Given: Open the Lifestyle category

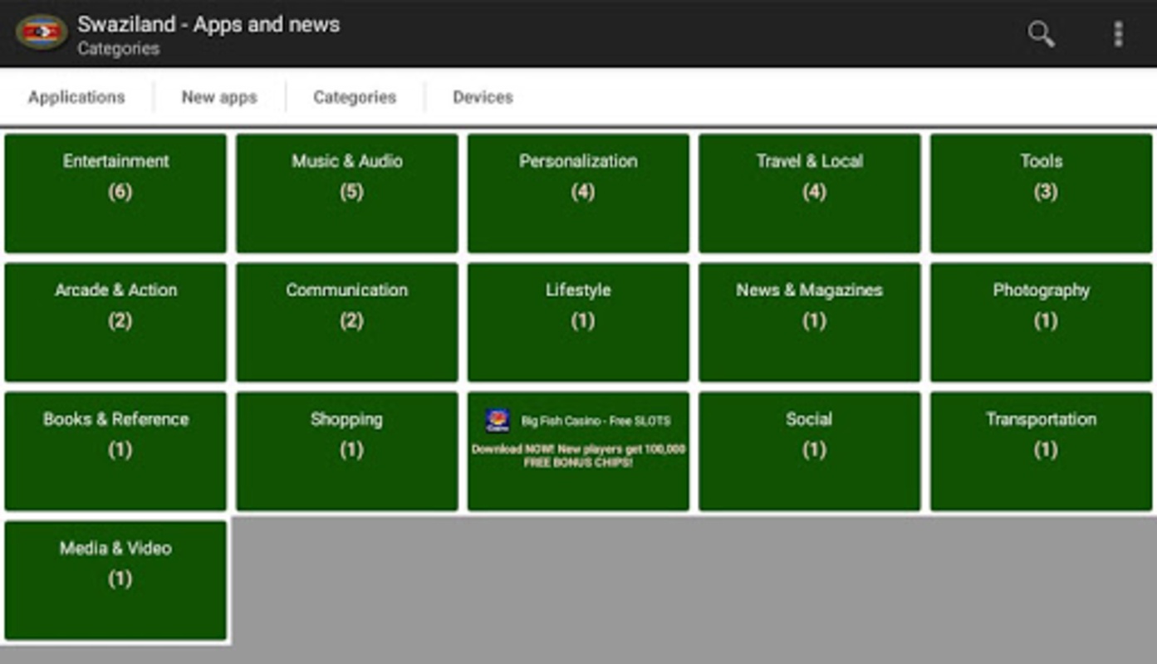Looking at the screenshot, I should click(578, 322).
